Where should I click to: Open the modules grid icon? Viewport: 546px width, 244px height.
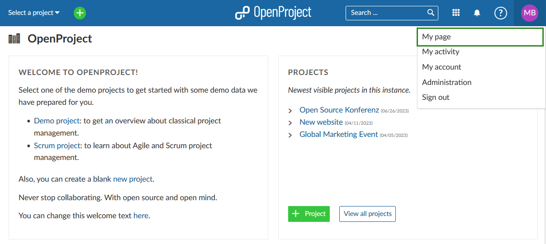pos(456,13)
